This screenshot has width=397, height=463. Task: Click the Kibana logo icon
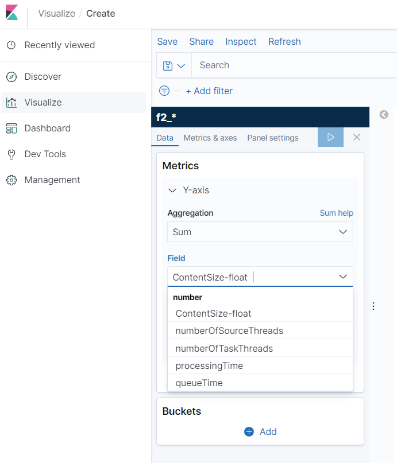point(12,13)
